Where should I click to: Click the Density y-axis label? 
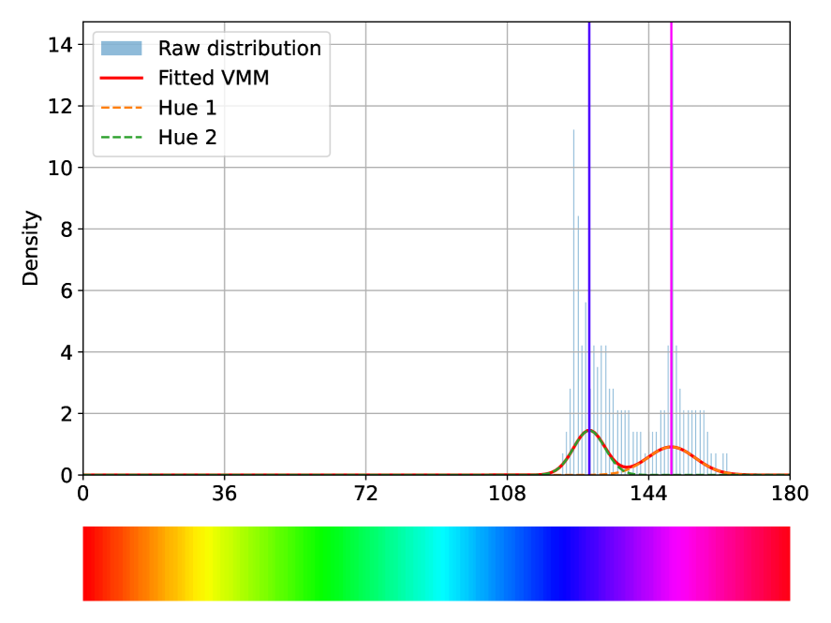coord(31,247)
